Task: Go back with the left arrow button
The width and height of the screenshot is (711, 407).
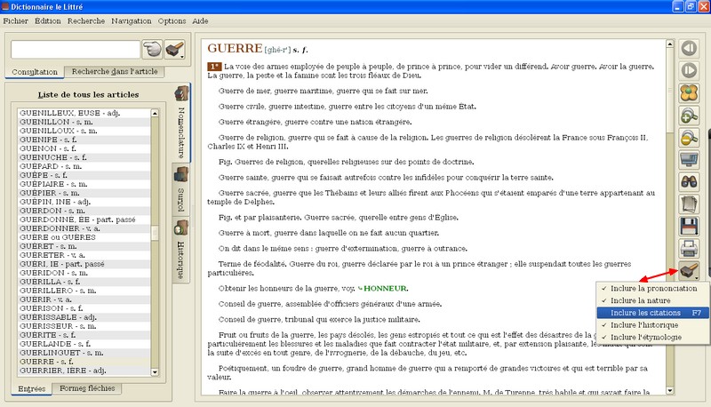Action: [x=689, y=48]
